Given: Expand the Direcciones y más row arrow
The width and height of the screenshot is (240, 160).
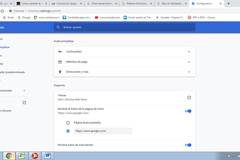Looking at the screenshot, I should pyautogui.click(x=189, y=72).
